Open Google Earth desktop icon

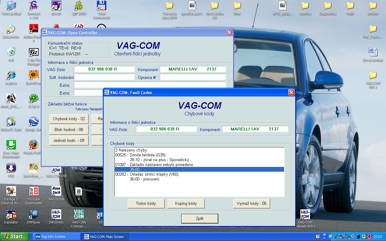coord(33,124)
